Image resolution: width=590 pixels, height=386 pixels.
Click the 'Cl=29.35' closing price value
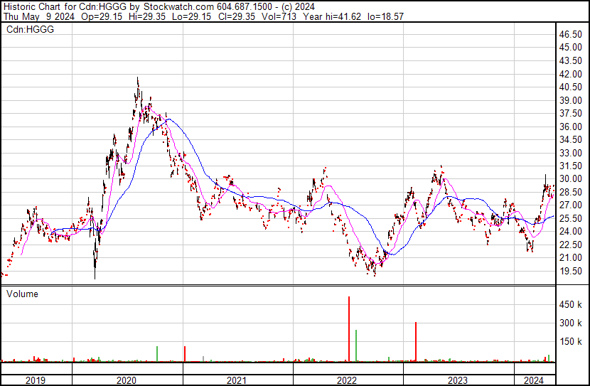(236, 16)
